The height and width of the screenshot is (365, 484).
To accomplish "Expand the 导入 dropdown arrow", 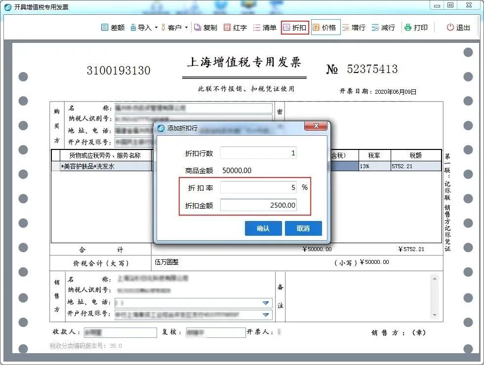I will (156, 28).
